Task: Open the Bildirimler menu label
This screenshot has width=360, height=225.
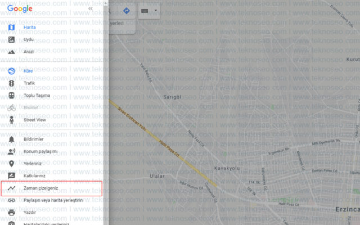Action: [34, 139]
